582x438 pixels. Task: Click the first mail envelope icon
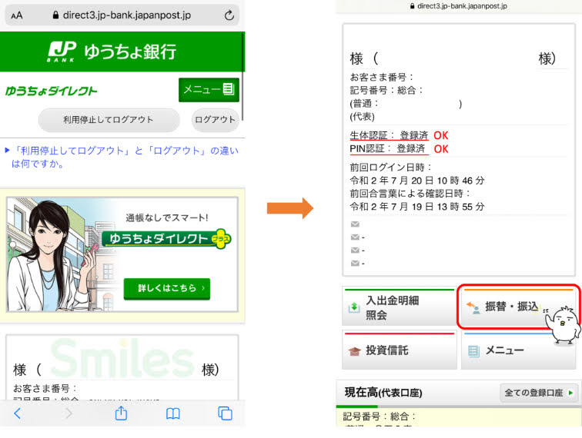(355, 224)
